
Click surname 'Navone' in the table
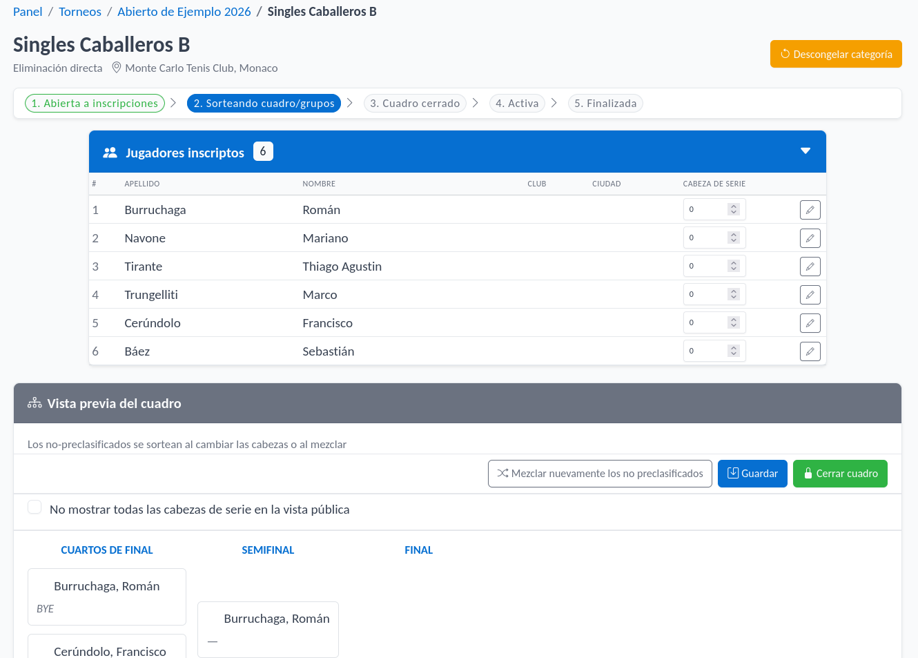click(x=145, y=238)
